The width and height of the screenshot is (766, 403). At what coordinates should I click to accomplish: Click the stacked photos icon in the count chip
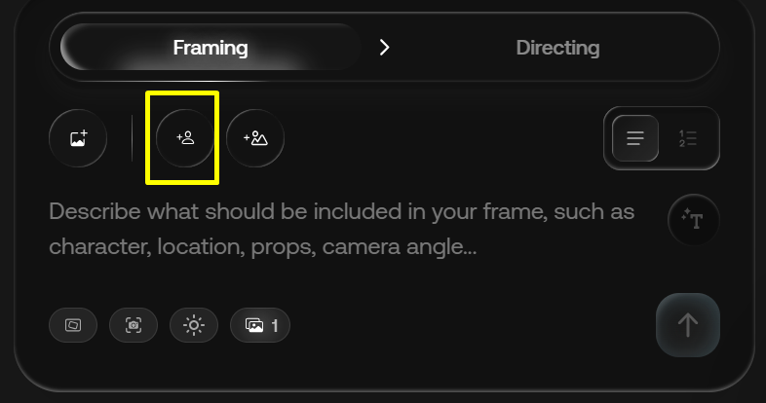coord(253,325)
